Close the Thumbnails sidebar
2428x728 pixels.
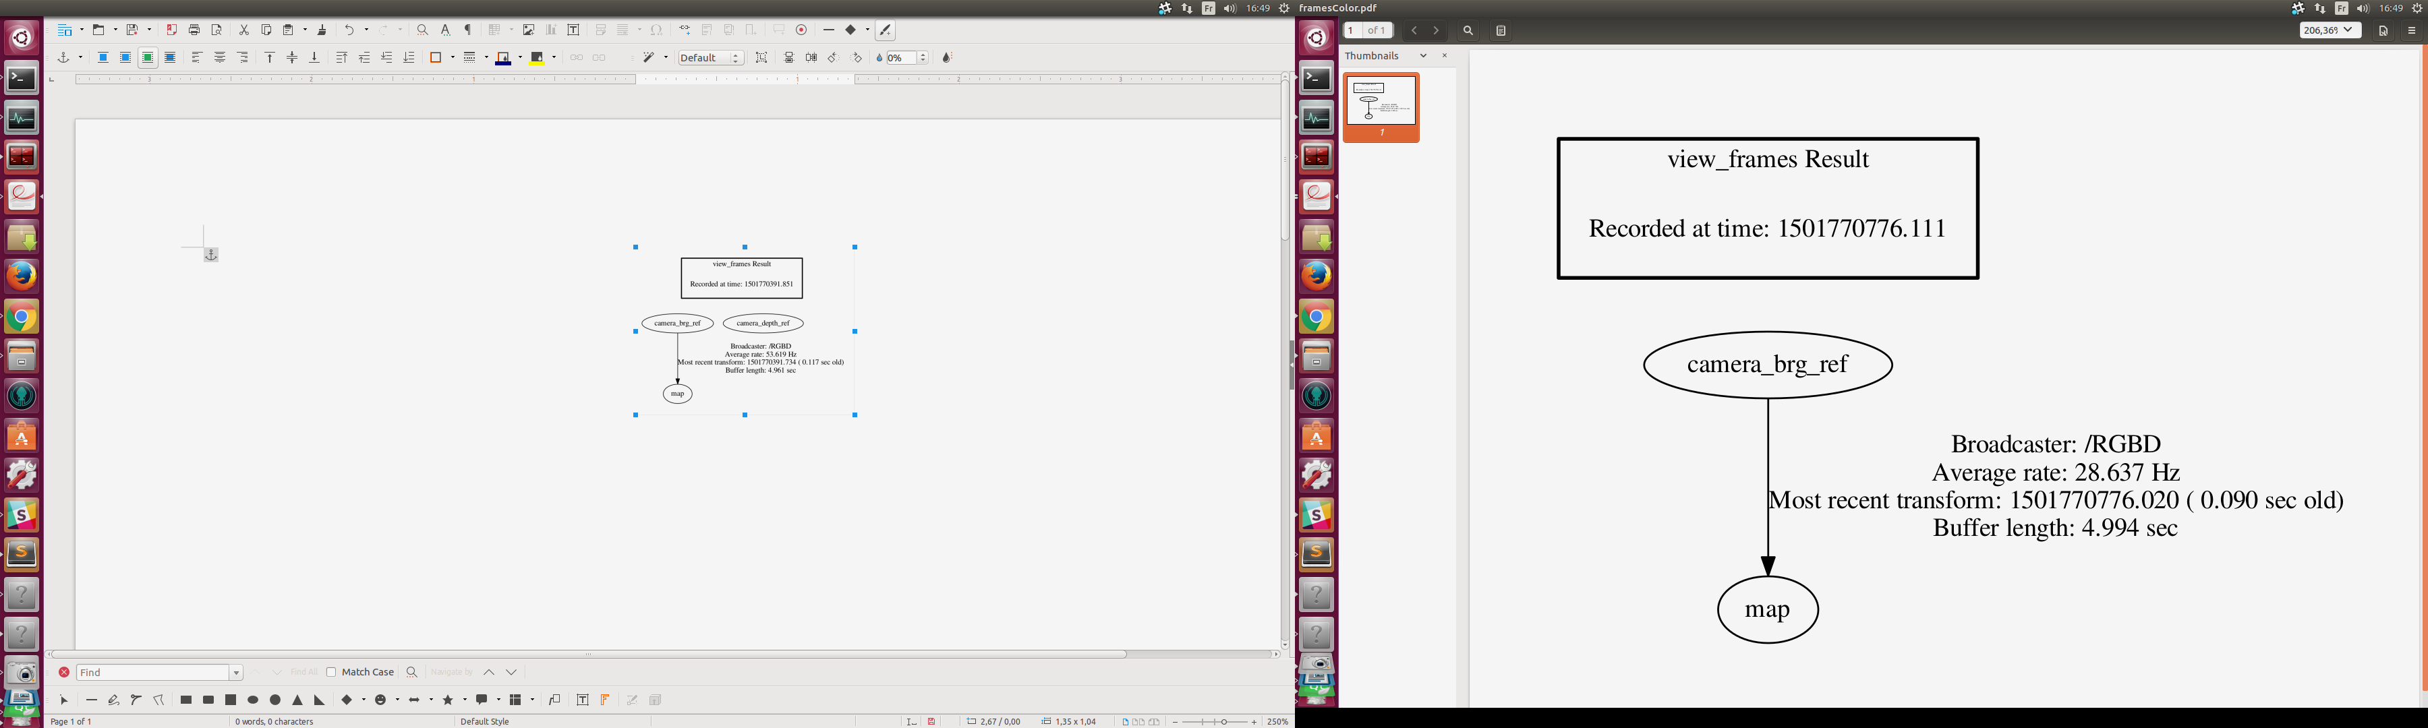click(x=1444, y=55)
